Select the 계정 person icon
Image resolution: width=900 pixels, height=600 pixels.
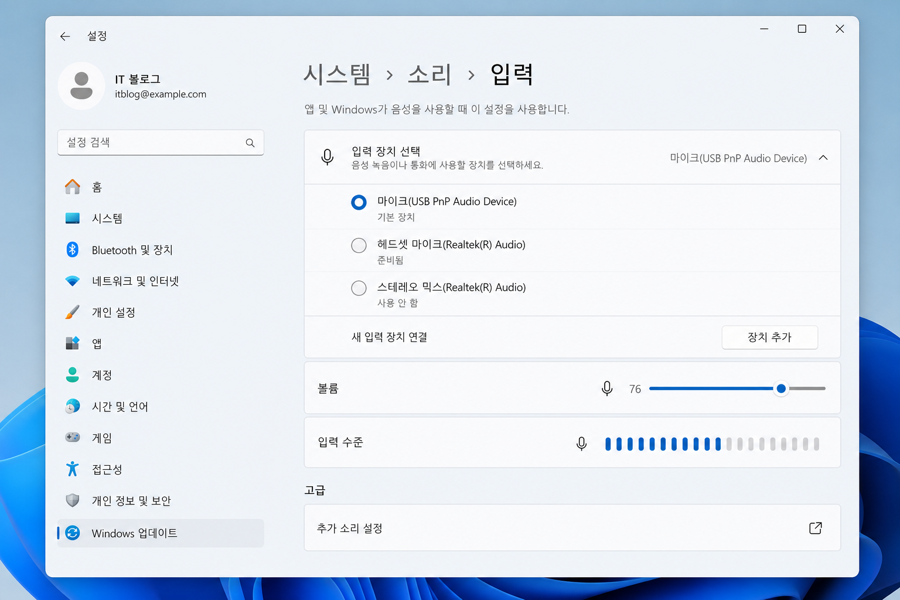coord(73,375)
